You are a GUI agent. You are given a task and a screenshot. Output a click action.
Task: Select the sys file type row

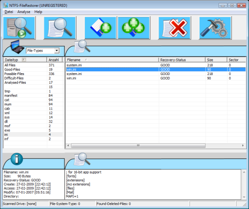click(33, 117)
